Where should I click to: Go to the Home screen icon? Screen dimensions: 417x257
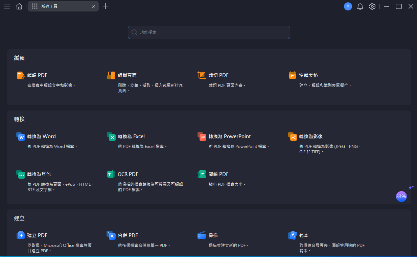[19, 6]
